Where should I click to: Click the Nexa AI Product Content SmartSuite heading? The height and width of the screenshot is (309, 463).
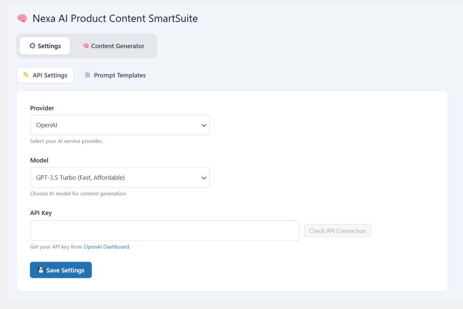115,18
